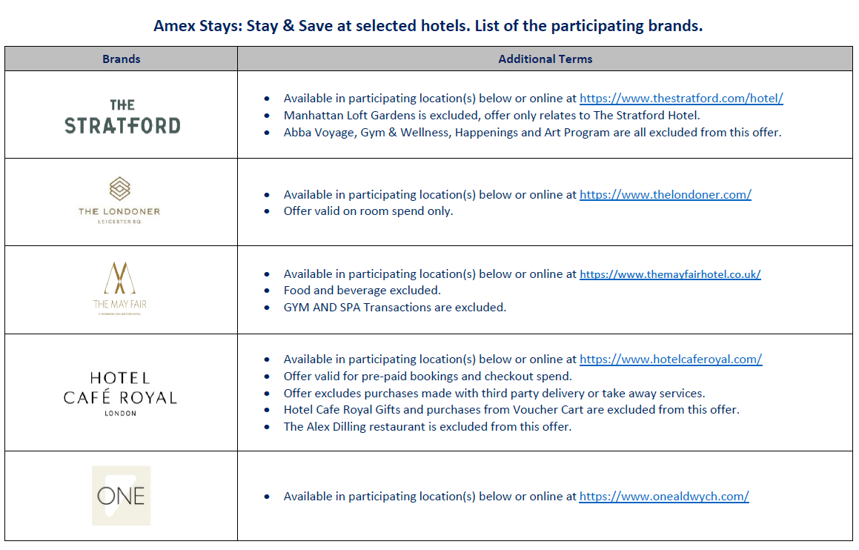Click the pre-paid bookings and checkout spend line
This screenshot has height=550, width=859.
pyautogui.click(x=428, y=377)
